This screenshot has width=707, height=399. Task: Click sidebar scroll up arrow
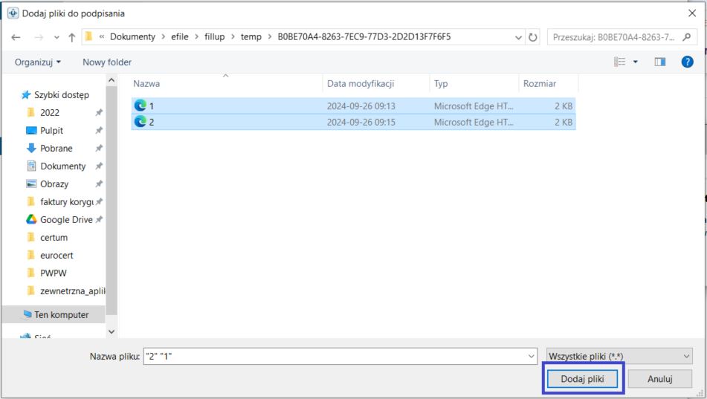click(x=112, y=80)
